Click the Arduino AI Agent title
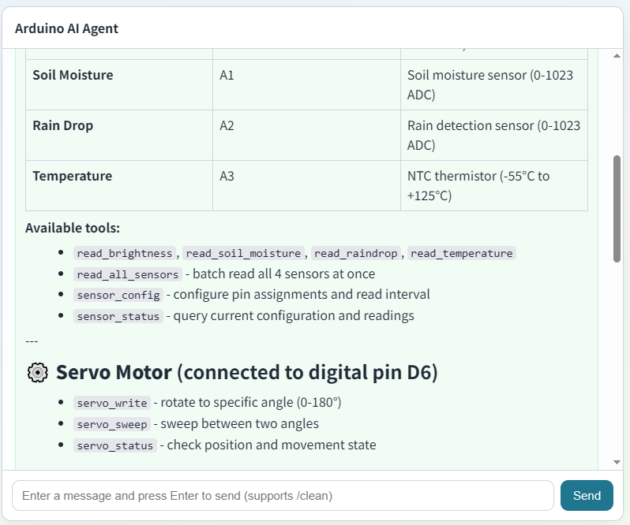 [66, 28]
